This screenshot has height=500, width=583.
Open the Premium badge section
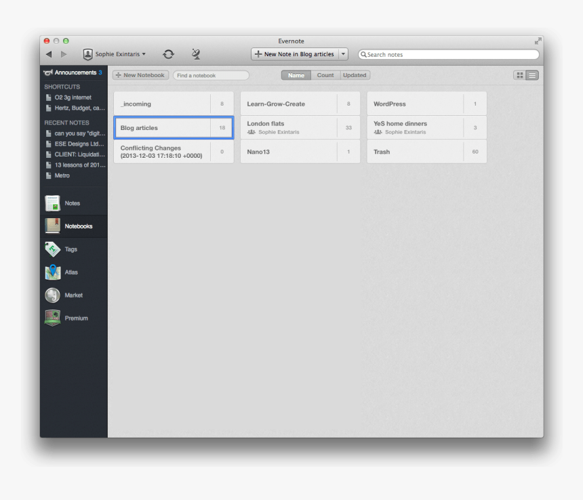(x=74, y=318)
